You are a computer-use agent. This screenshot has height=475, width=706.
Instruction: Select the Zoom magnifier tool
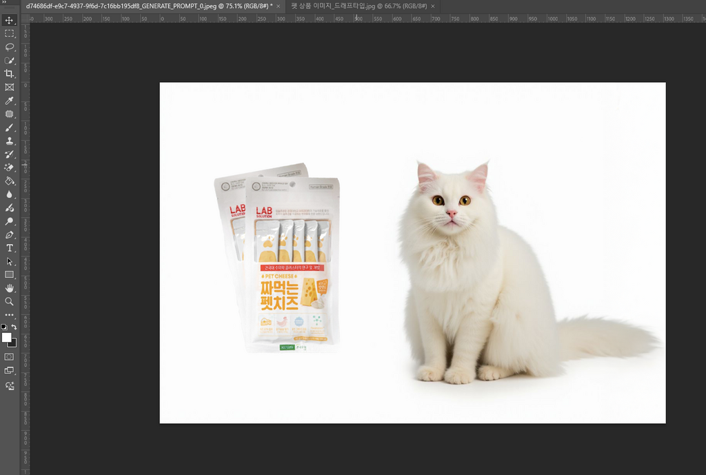point(9,302)
